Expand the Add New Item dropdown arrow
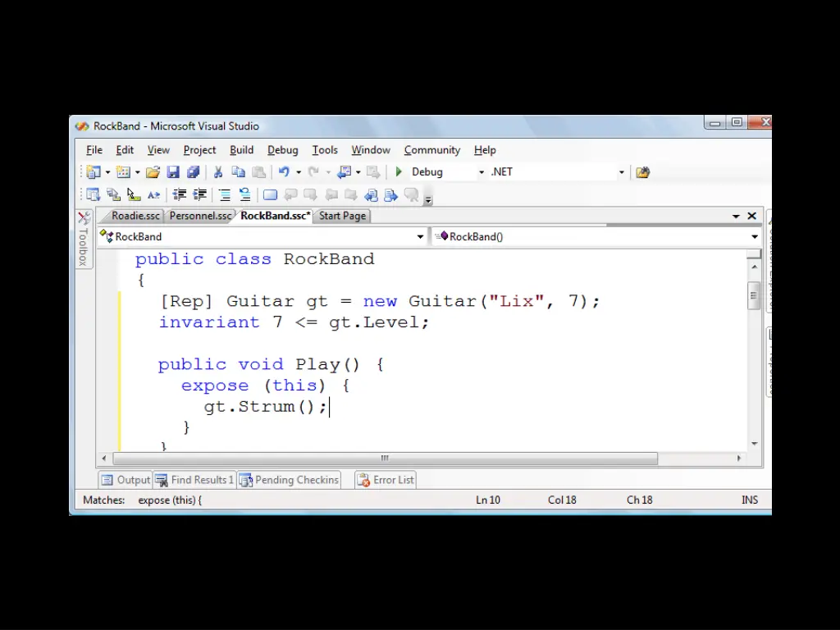 (x=138, y=172)
